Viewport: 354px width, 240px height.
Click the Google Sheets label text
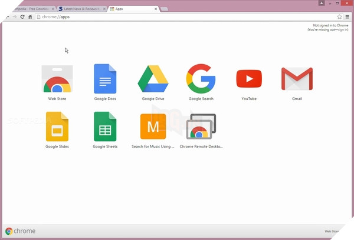(x=105, y=146)
